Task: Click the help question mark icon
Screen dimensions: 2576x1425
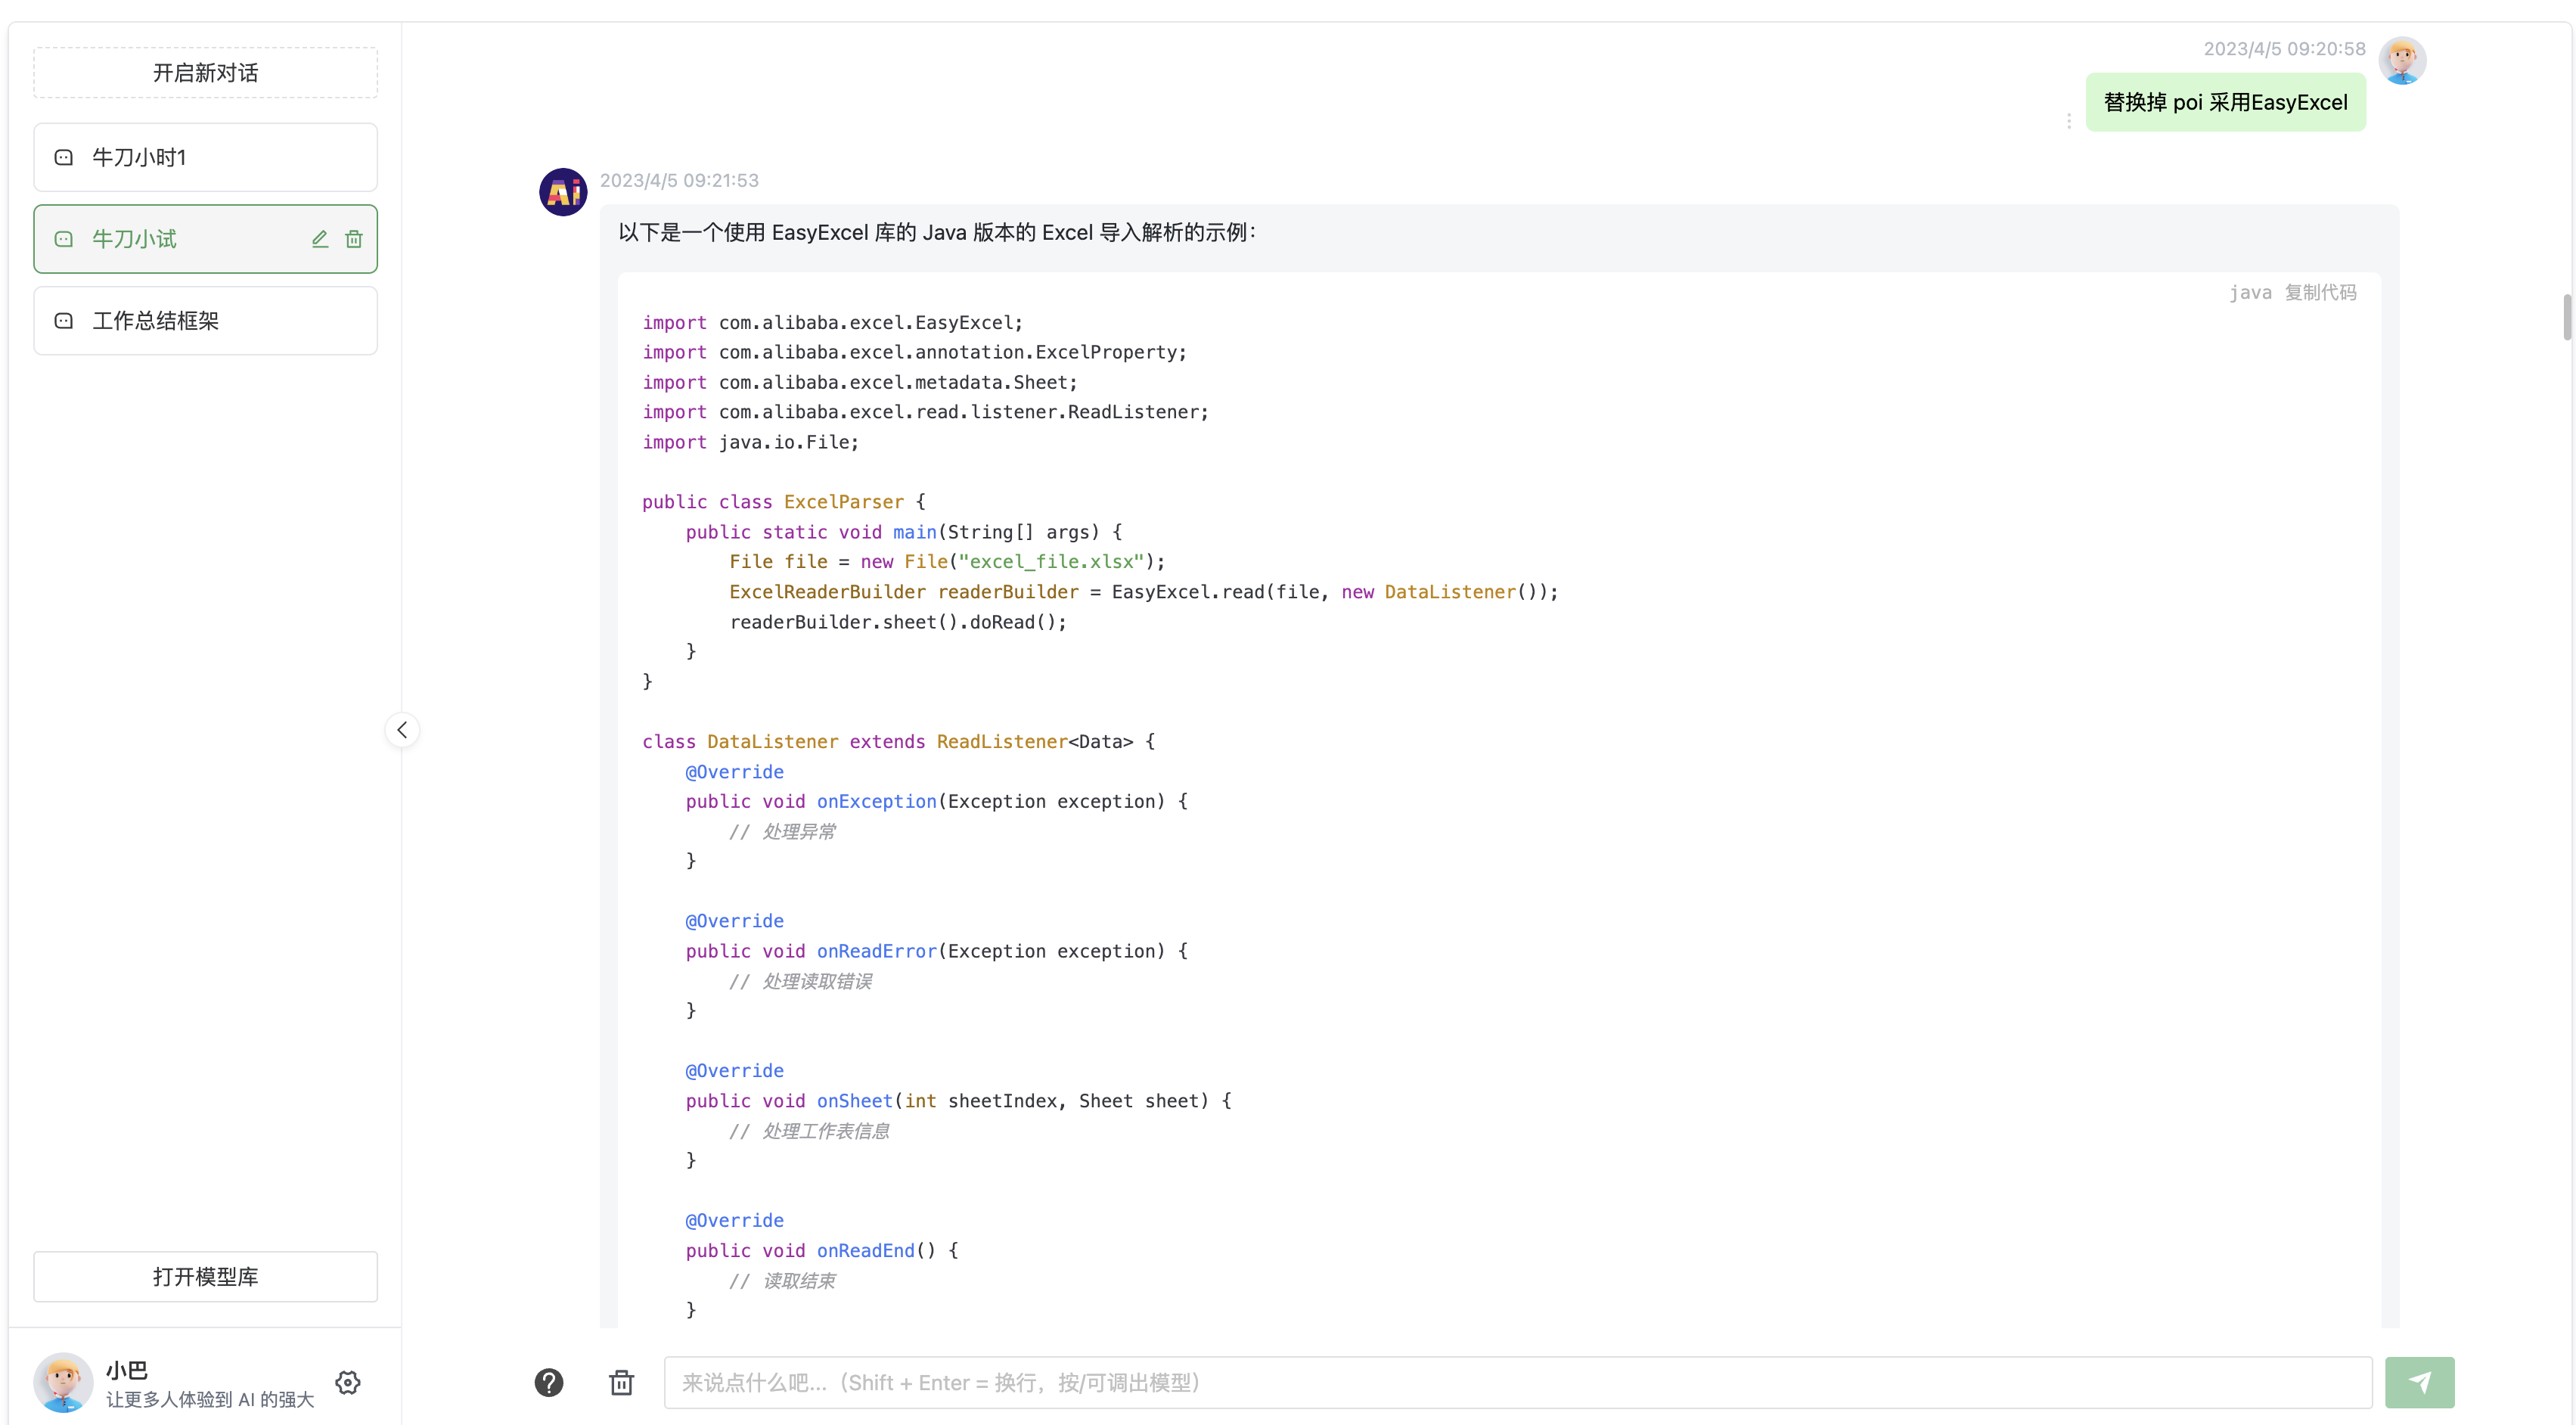Action: 549,1383
